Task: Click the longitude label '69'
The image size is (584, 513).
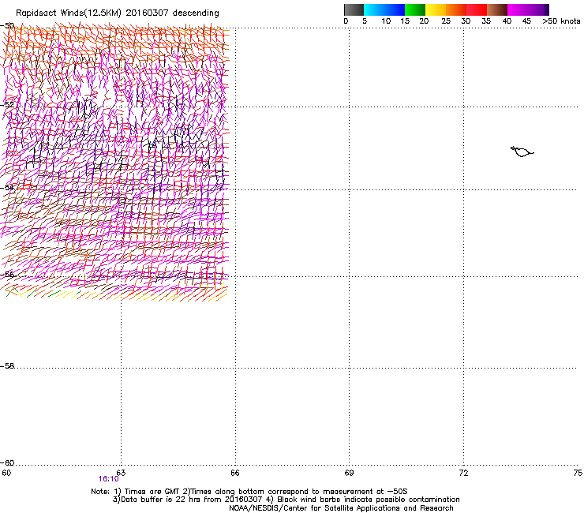Action: coord(349,473)
